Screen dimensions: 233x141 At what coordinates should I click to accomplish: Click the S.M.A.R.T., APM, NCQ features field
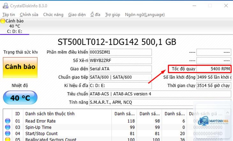point(160,102)
